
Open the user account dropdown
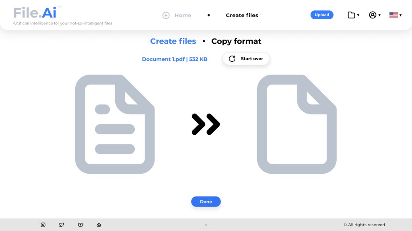pyautogui.click(x=375, y=15)
